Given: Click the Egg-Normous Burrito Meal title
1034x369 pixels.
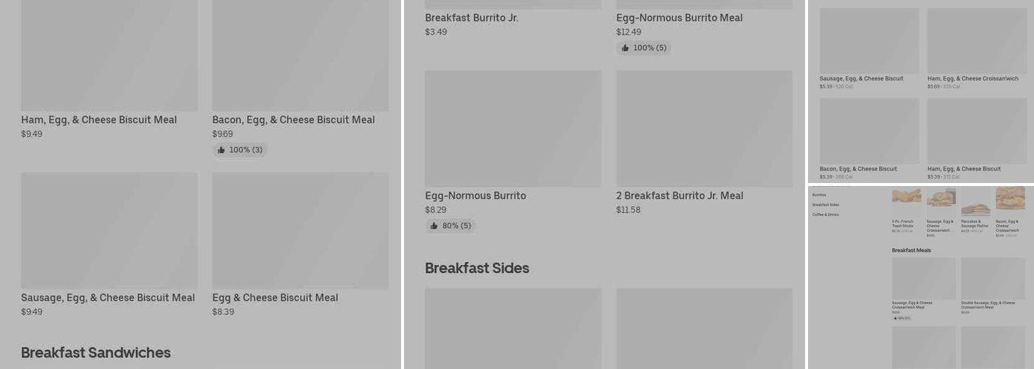Looking at the screenshot, I should (x=679, y=18).
